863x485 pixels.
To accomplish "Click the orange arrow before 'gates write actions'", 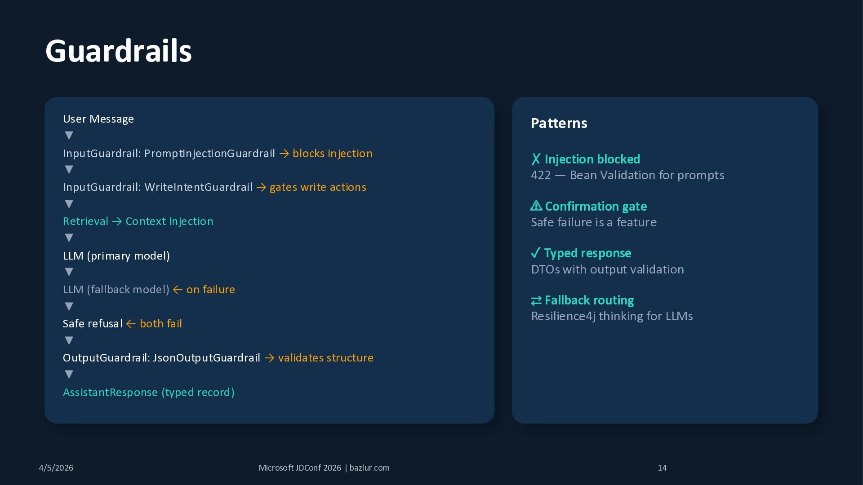I will click(x=261, y=187).
